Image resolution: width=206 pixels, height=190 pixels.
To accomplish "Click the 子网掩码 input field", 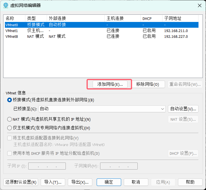I will (x=119, y=166).
